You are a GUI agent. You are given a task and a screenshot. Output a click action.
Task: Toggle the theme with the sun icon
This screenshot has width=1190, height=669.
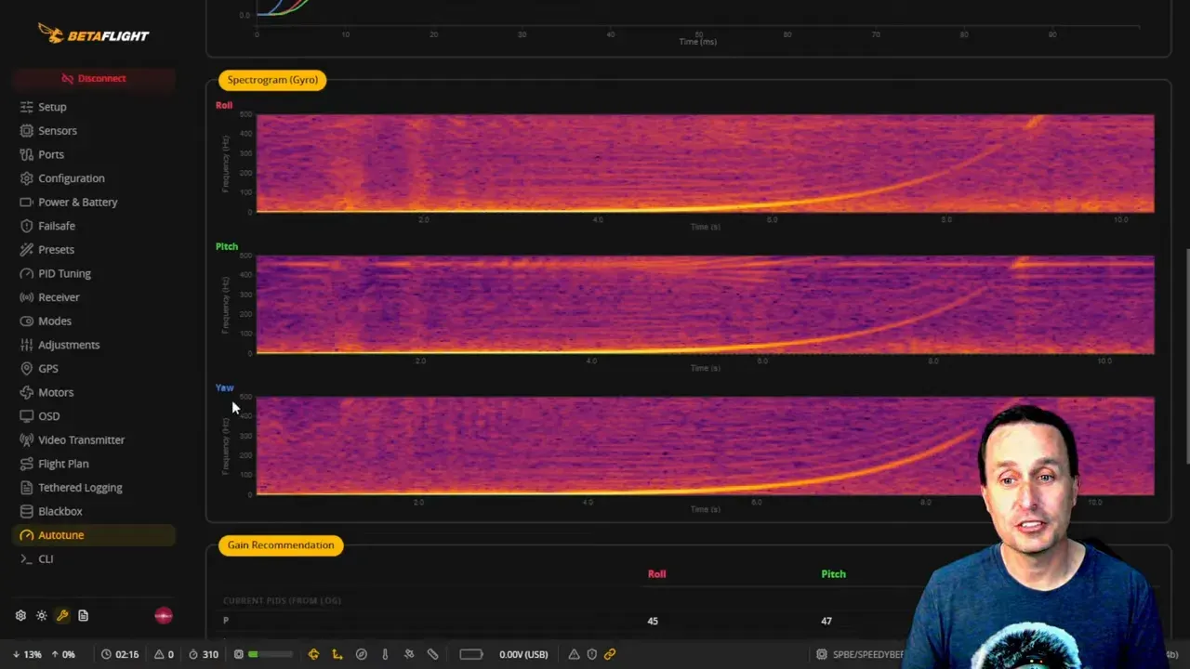[x=41, y=615]
